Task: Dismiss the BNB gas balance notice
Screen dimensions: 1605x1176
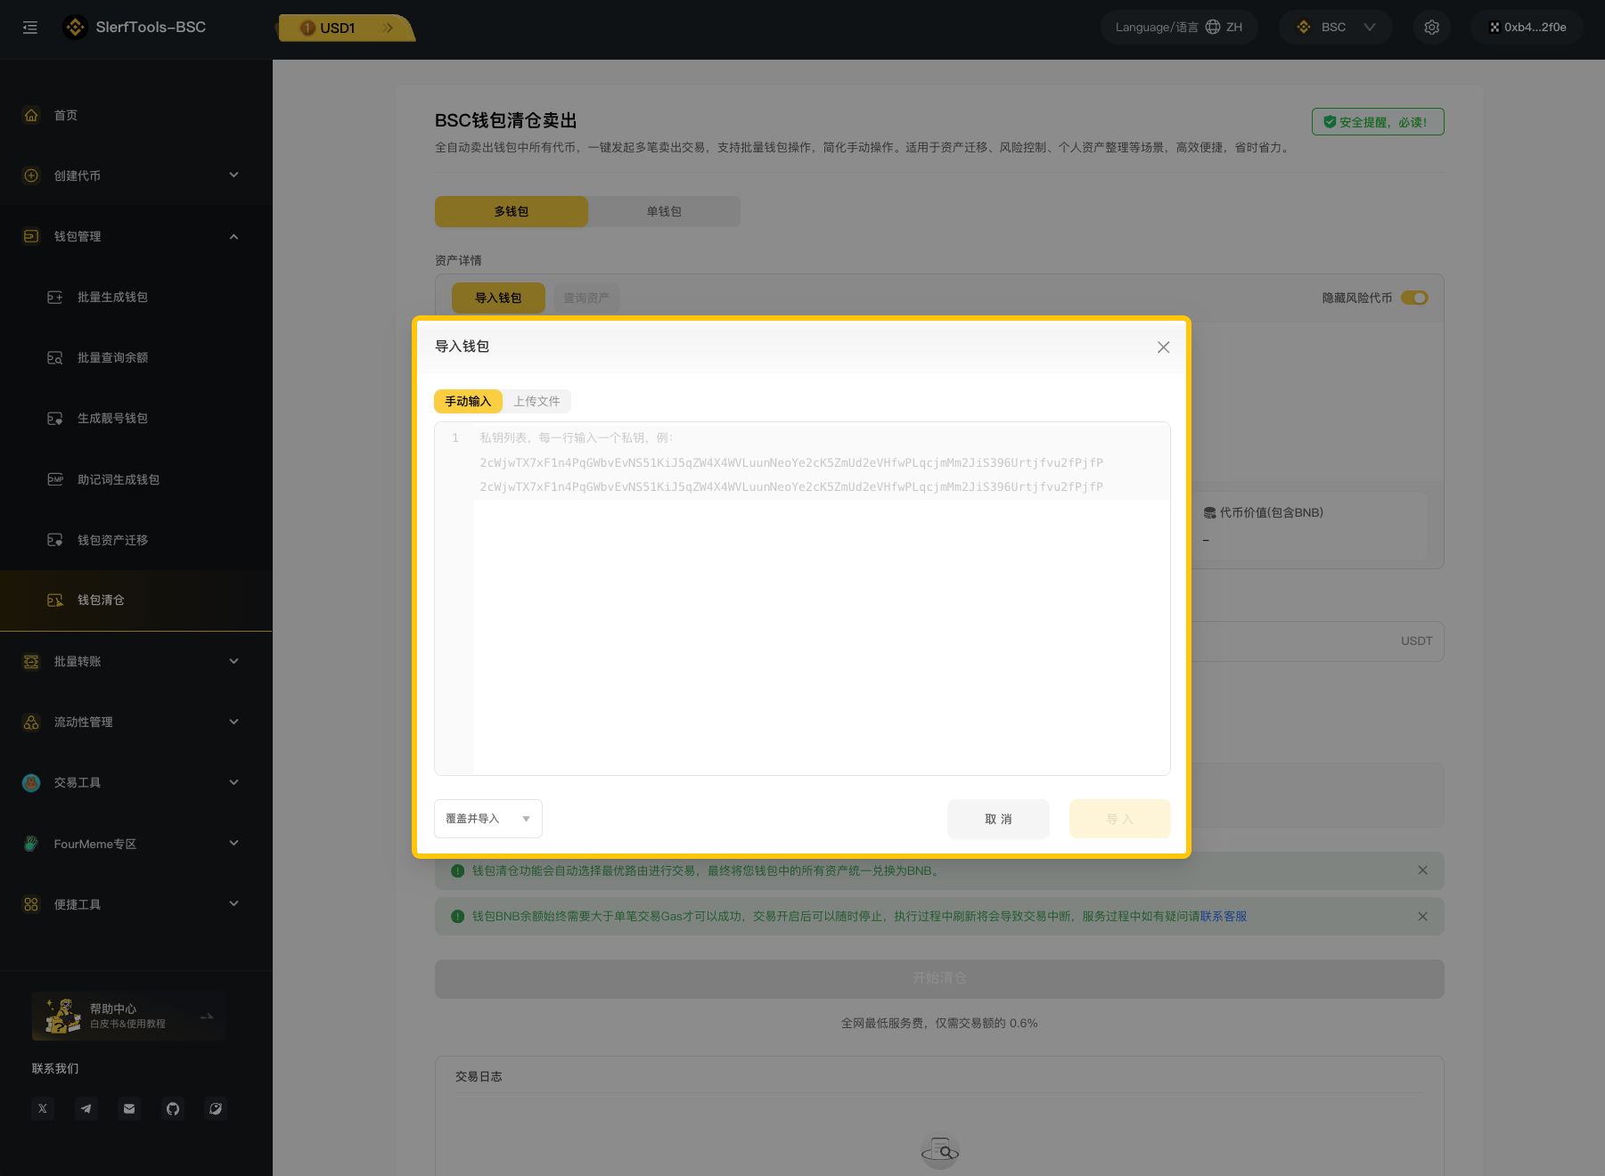Action: pos(1422,917)
